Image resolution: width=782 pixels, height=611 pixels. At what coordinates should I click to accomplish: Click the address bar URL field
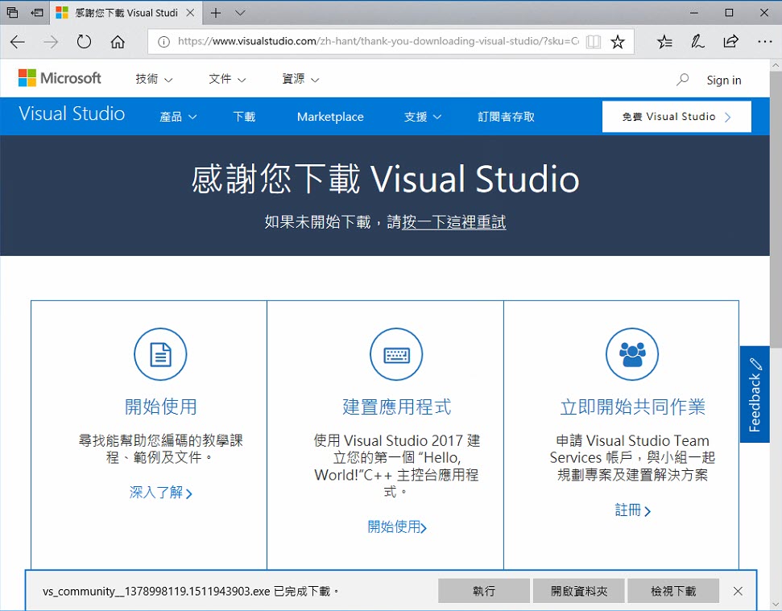(378, 41)
